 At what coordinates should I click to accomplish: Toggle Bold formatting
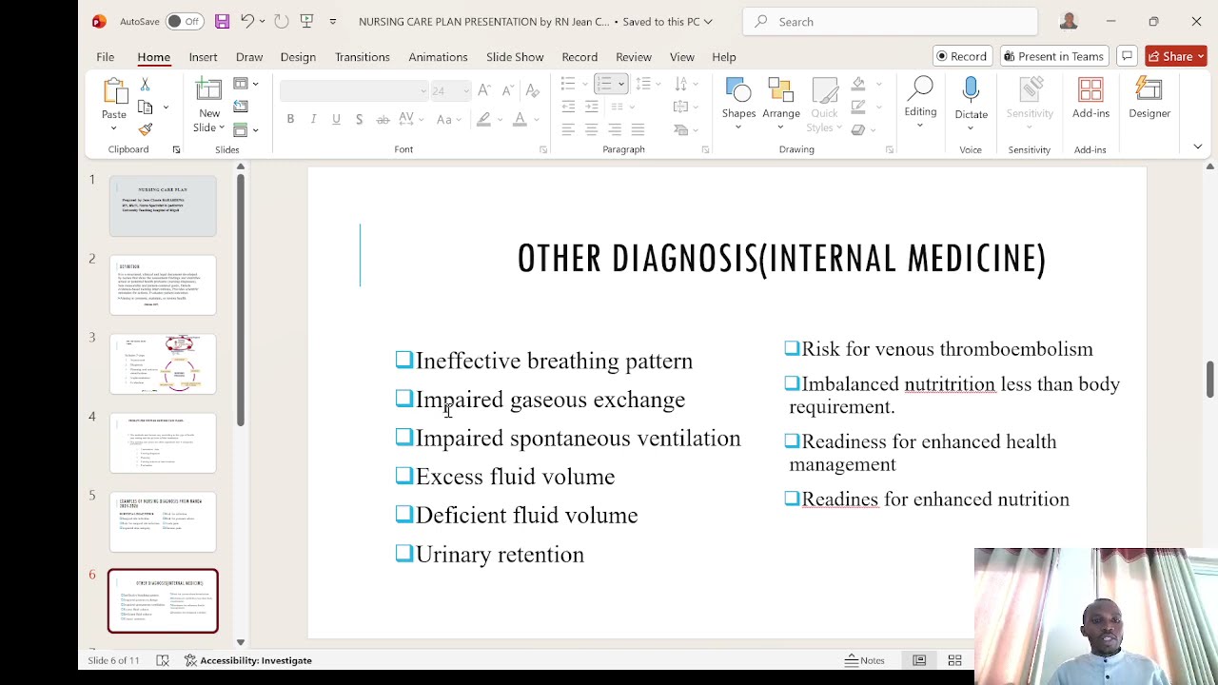[290, 119]
